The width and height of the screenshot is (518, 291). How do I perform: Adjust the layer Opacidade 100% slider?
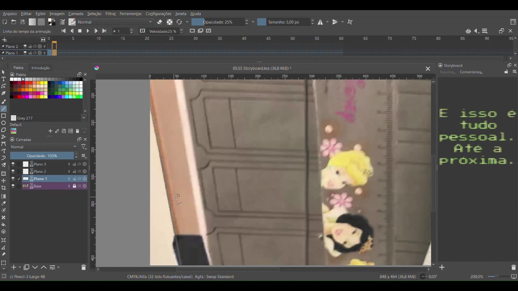pyautogui.click(x=42, y=156)
